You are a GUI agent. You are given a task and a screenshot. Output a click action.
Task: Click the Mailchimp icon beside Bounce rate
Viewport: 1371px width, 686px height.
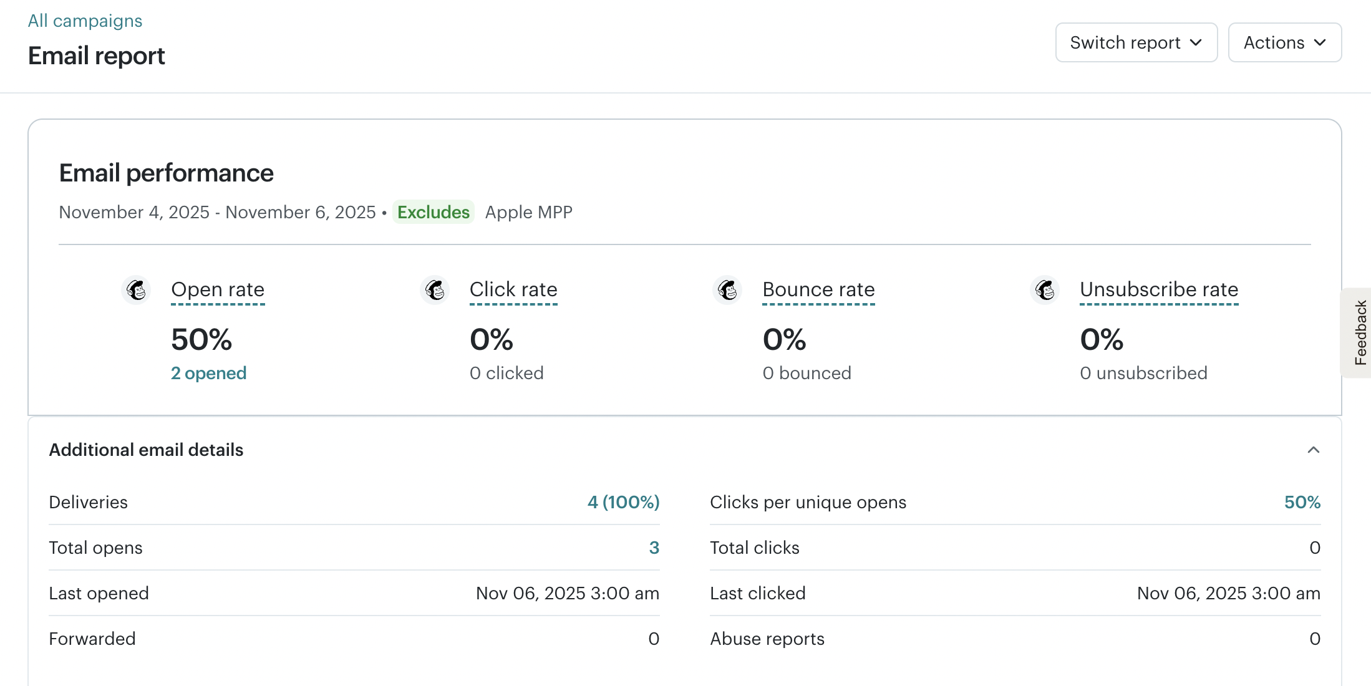(727, 290)
